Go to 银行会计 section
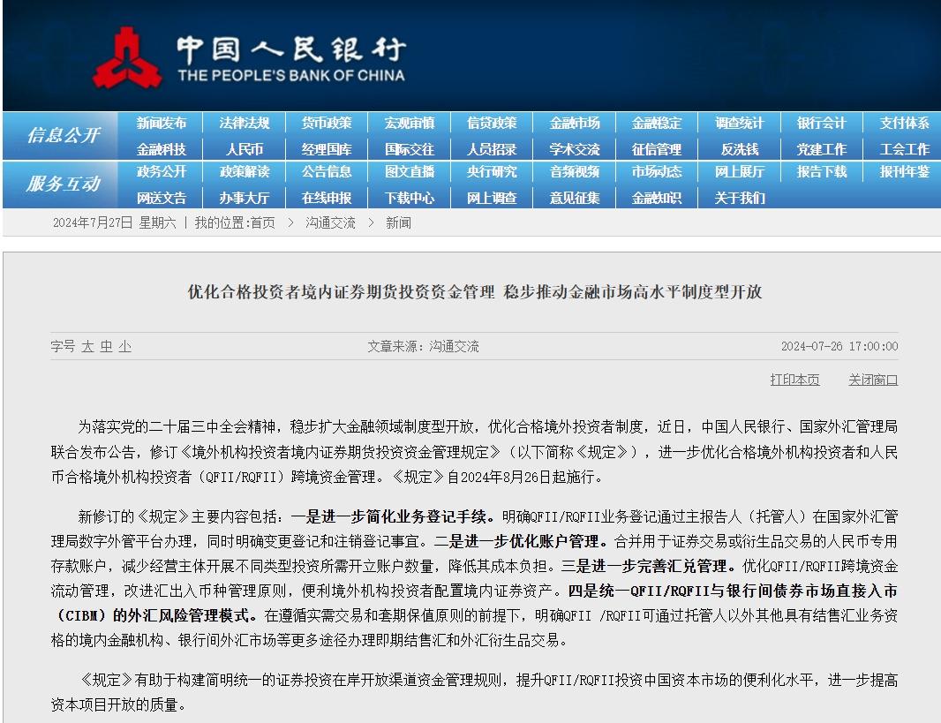The height and width of the screenshot is (723, 941). tap(822, 123)
